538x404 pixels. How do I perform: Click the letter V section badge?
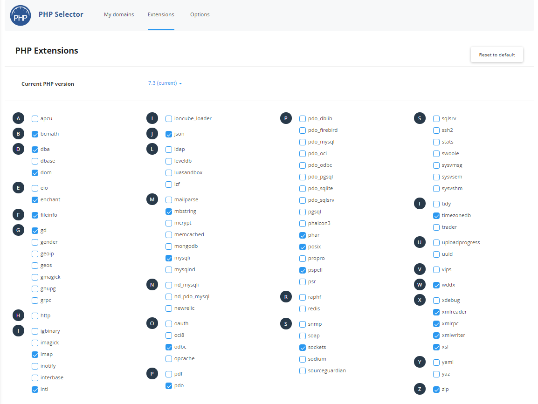[x=420, y=269]
